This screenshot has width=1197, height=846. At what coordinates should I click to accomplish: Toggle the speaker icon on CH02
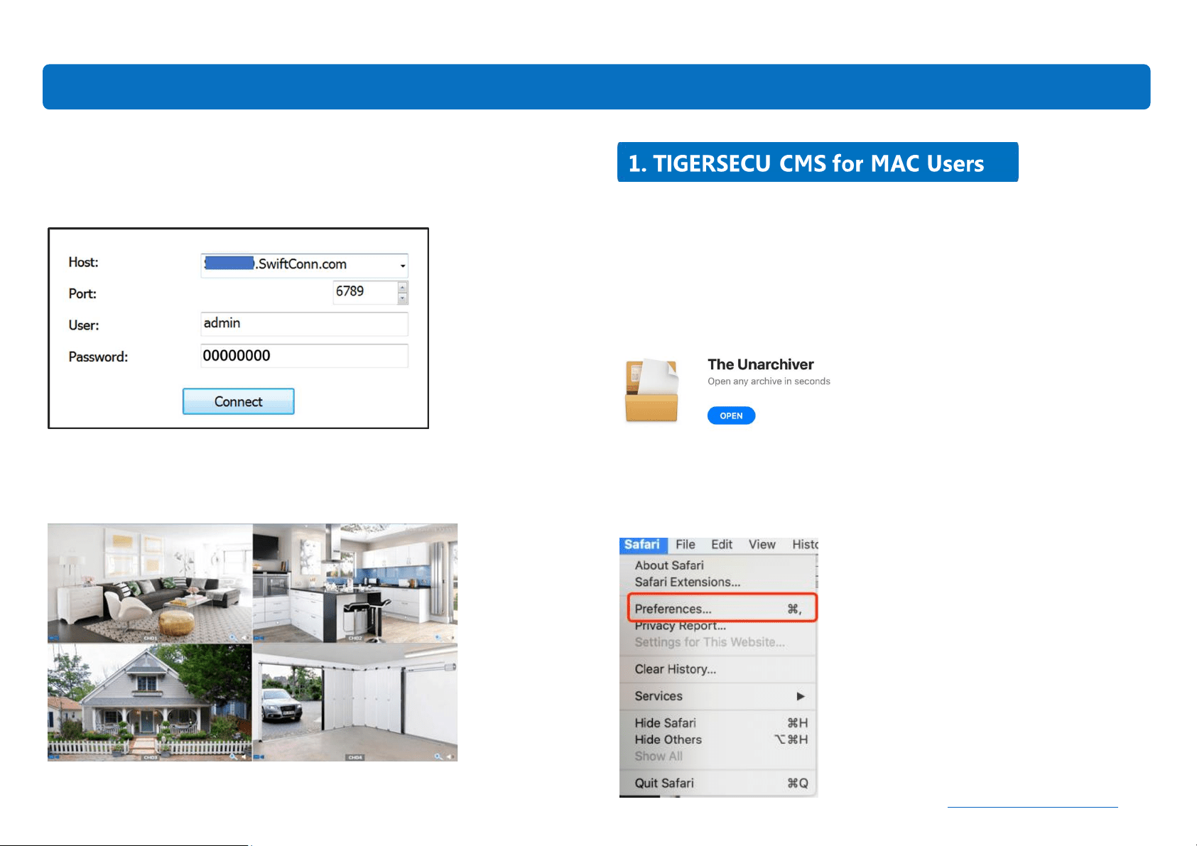450,638
